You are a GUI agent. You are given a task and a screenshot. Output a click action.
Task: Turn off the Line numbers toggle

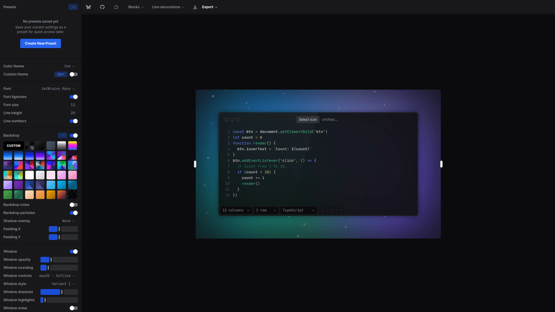click(73, 121)
